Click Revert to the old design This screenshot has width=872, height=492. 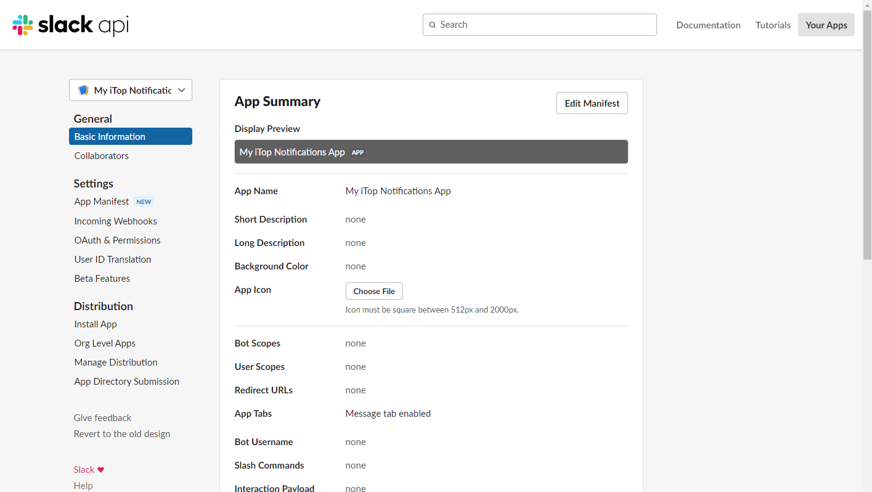(x=122, y=434)
